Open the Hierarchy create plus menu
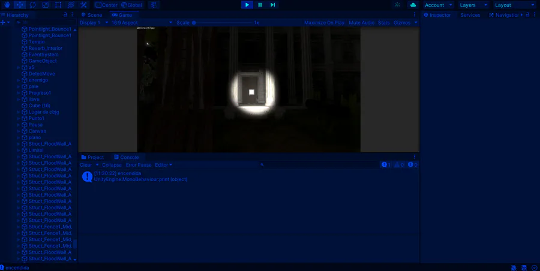The height and width of the screenshot is (271, 540). pyautogui.click(x=5, y=22)
